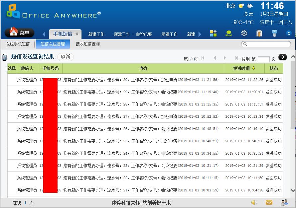Click the briefcase work portfolio icon
This screenshot has height=208, width=296.
(x=259, y=33)
